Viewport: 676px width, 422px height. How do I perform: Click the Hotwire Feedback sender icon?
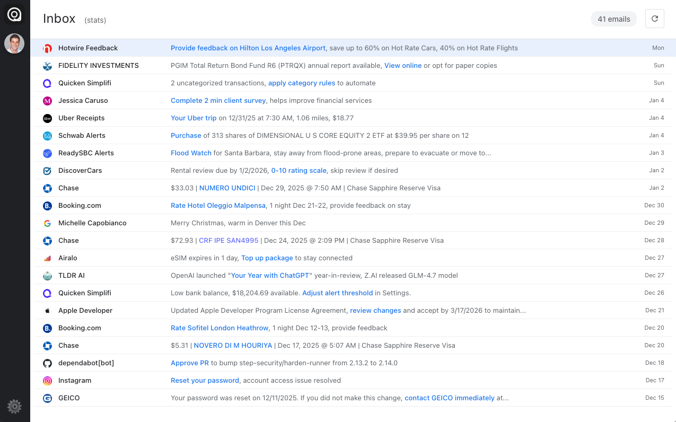click(x=47, y=48)
